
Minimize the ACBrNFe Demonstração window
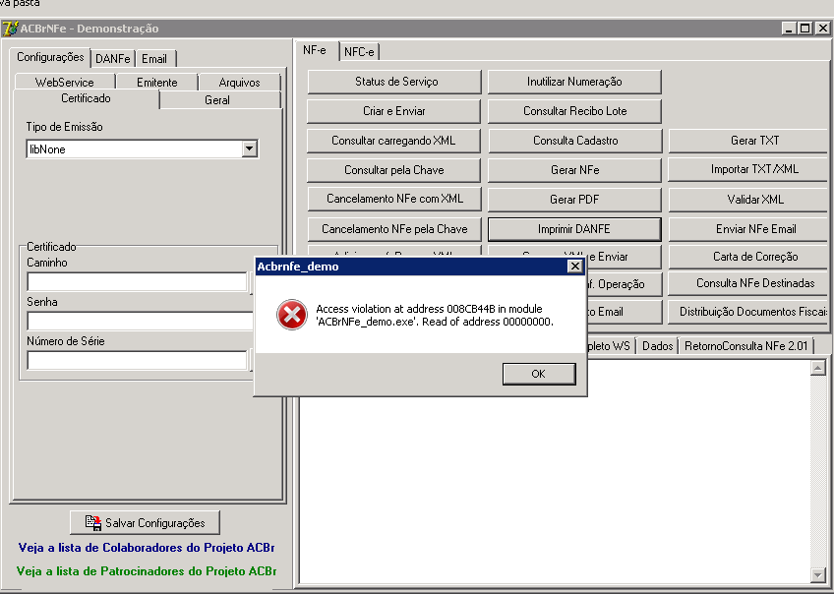[789, 29]
